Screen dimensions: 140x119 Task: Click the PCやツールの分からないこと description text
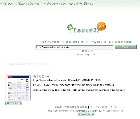73,85
